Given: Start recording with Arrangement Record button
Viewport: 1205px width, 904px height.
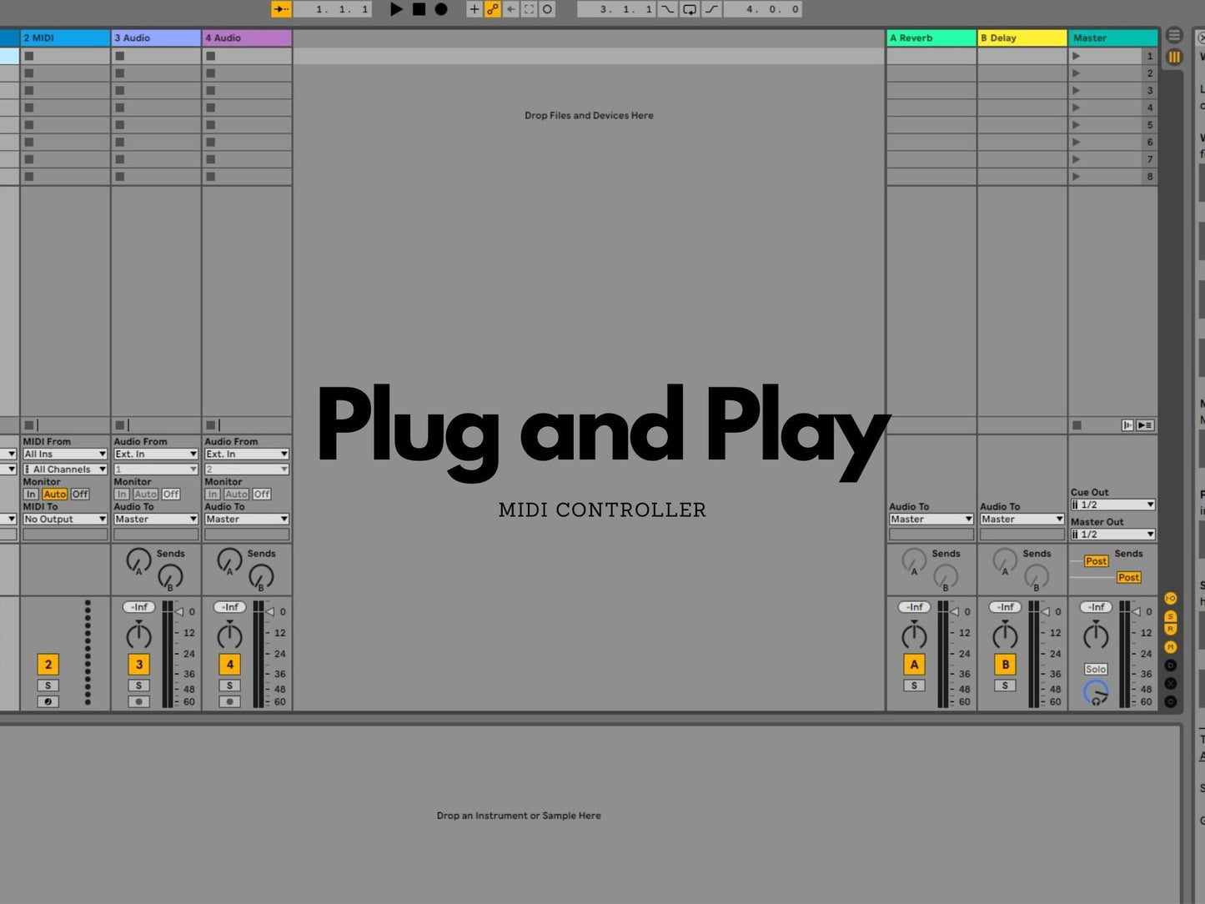Looking at the screenshot, I should (441, 9).
